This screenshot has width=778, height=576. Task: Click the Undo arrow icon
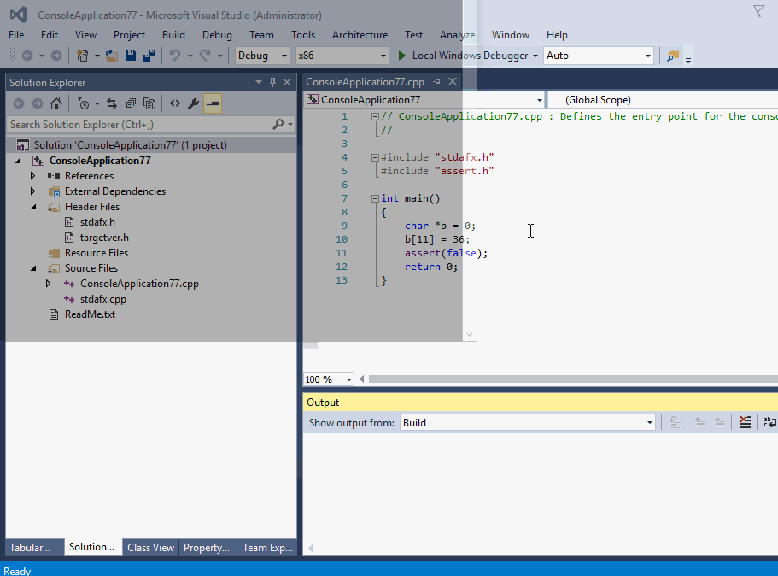tap(175, 56)
